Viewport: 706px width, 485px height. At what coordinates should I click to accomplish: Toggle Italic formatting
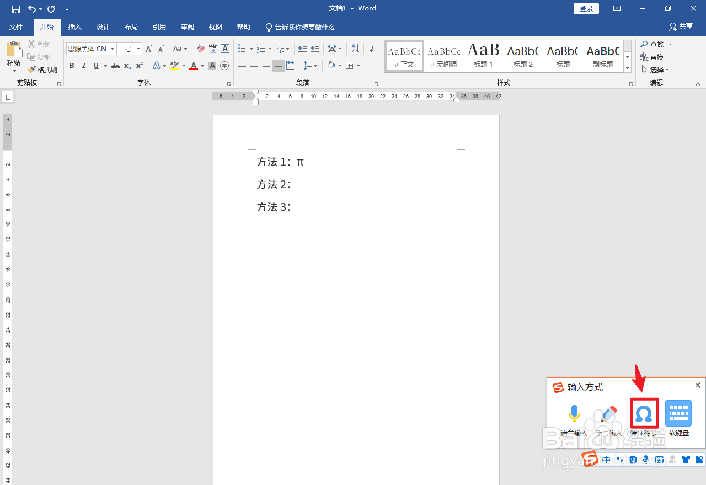pyautogui.click(x=84, y=66)
